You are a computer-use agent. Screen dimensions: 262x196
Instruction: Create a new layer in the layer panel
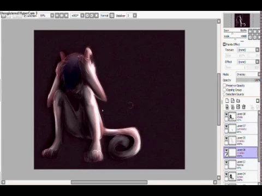point(227,101)
